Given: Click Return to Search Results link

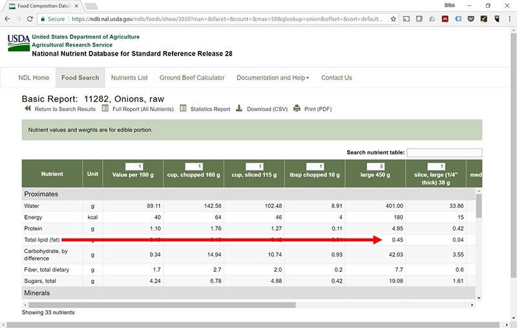Looking at the screenshot, I should click(65, 109).
